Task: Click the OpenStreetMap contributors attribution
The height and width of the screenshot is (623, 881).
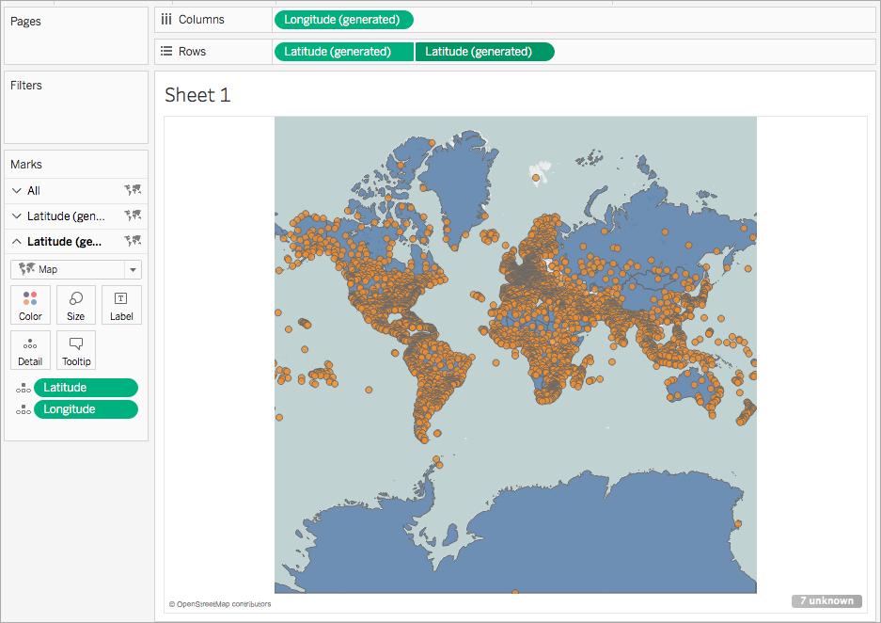Action: pos(220,604)
